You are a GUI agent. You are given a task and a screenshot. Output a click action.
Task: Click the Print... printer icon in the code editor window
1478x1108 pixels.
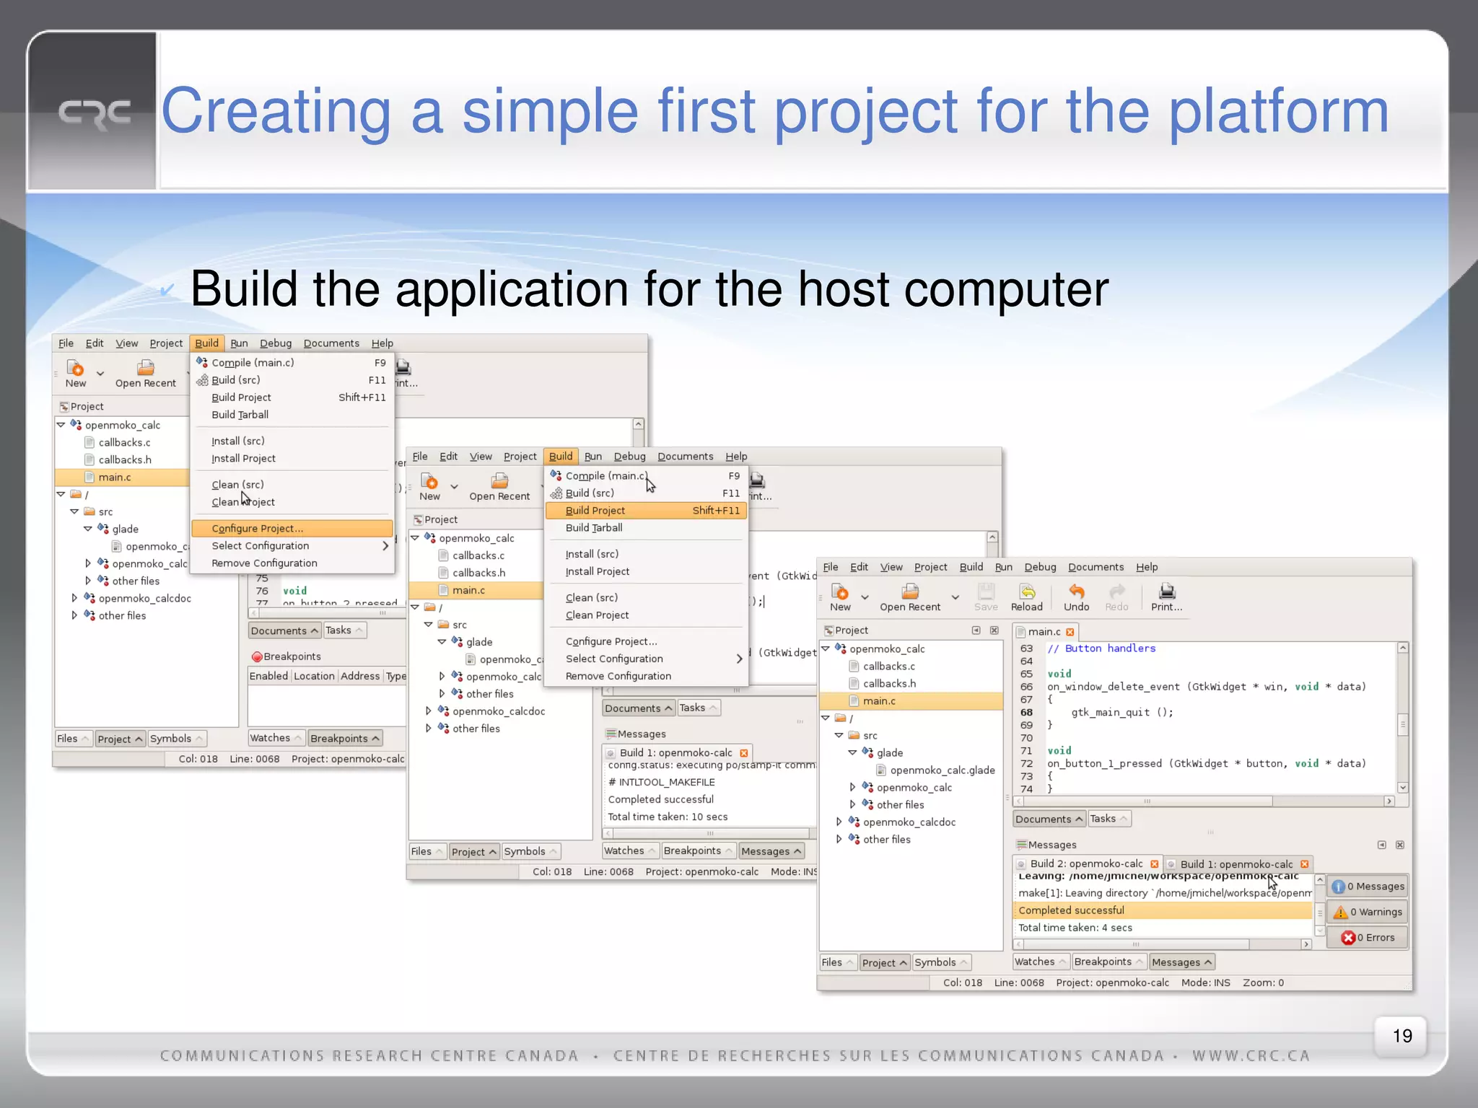pos(1167,592)
